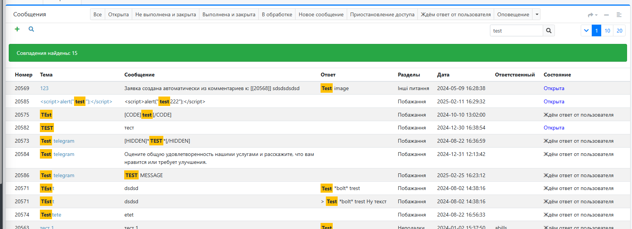Click the green "Совпадения найдены: 15" banner
This screenshot has width=632, height=229.
point(318,53)
